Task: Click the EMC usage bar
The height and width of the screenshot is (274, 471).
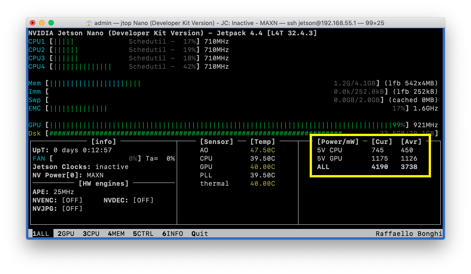Action: pos(227,108)
